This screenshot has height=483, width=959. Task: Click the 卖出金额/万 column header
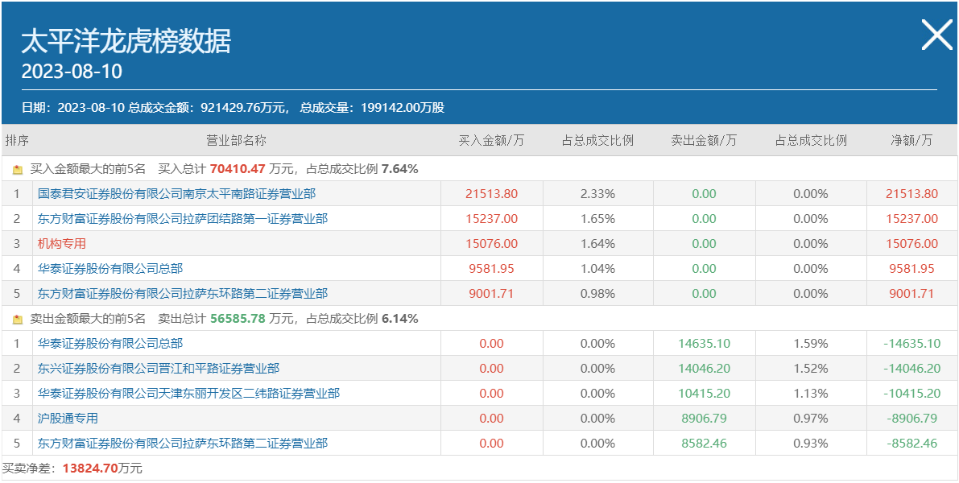pos(704,141)
